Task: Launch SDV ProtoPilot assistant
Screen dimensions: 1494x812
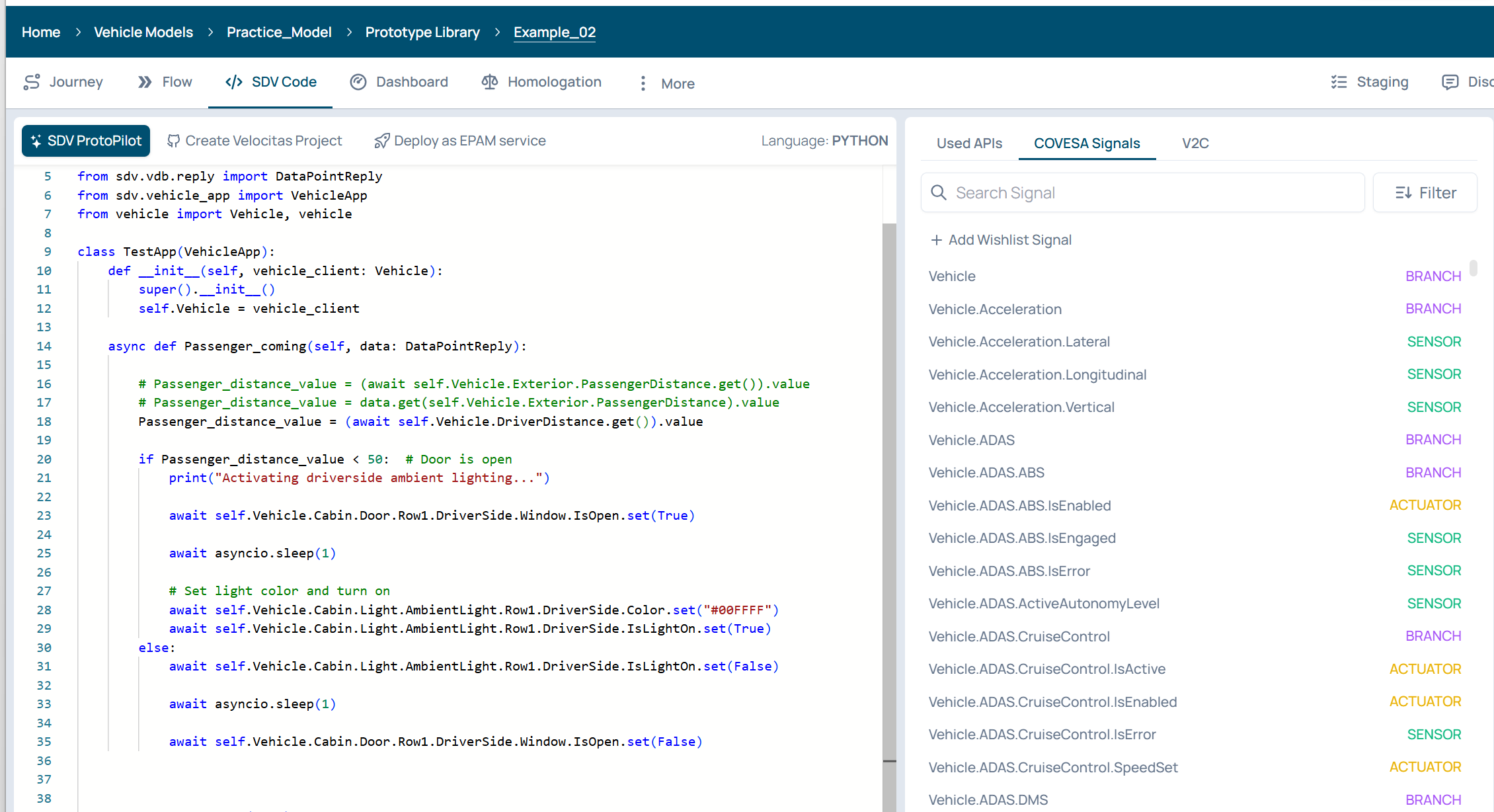Action: (86, 141)
